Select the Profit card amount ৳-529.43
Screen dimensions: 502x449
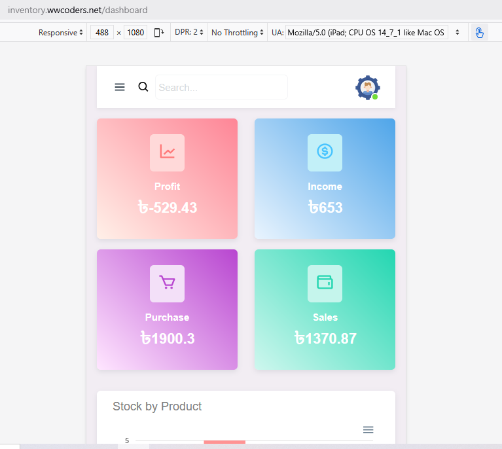tap(168, 207)
